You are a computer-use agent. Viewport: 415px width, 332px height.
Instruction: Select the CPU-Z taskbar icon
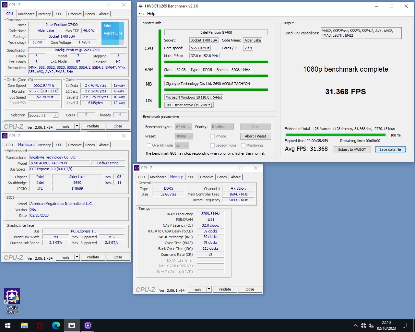(88, 326)
